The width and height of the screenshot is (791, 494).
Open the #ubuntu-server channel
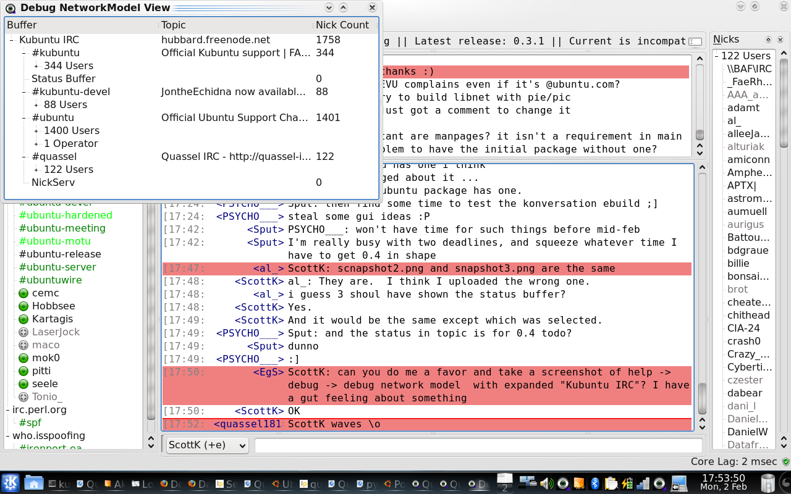(x=57, y=267)
